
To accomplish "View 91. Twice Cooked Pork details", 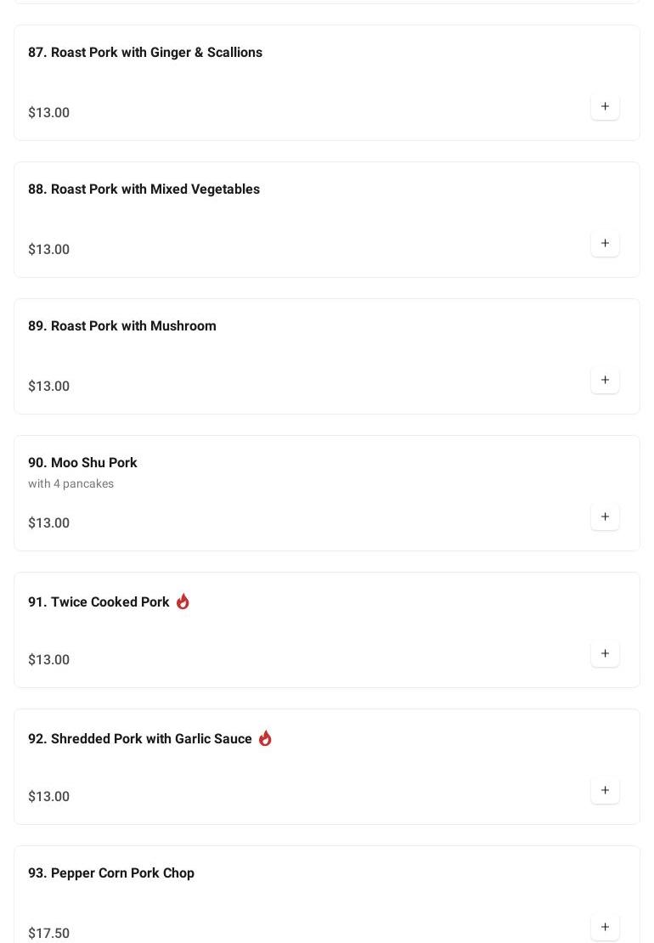I will click(x=99, y=602).
